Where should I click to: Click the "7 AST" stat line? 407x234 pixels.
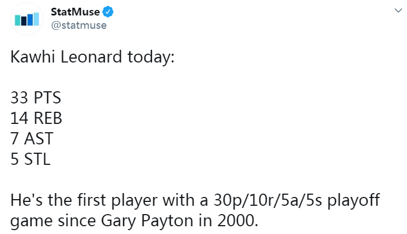(32, 138)
